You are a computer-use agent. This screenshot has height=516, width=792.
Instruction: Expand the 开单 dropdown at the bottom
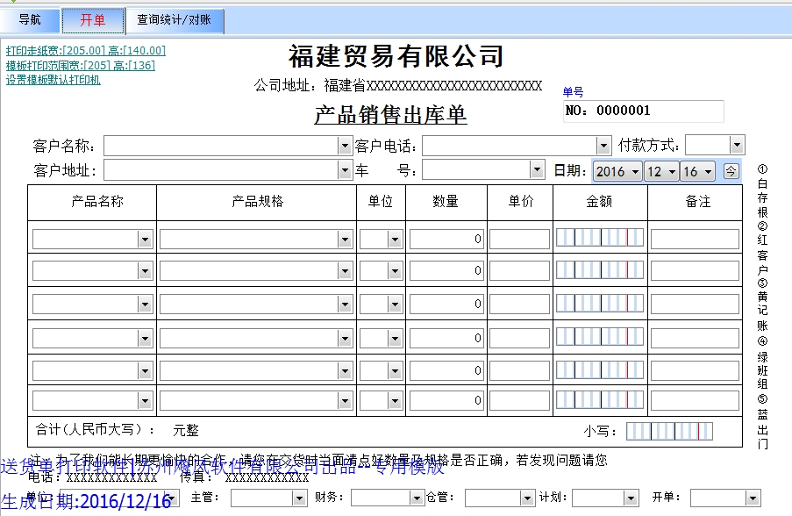(753, 498)
